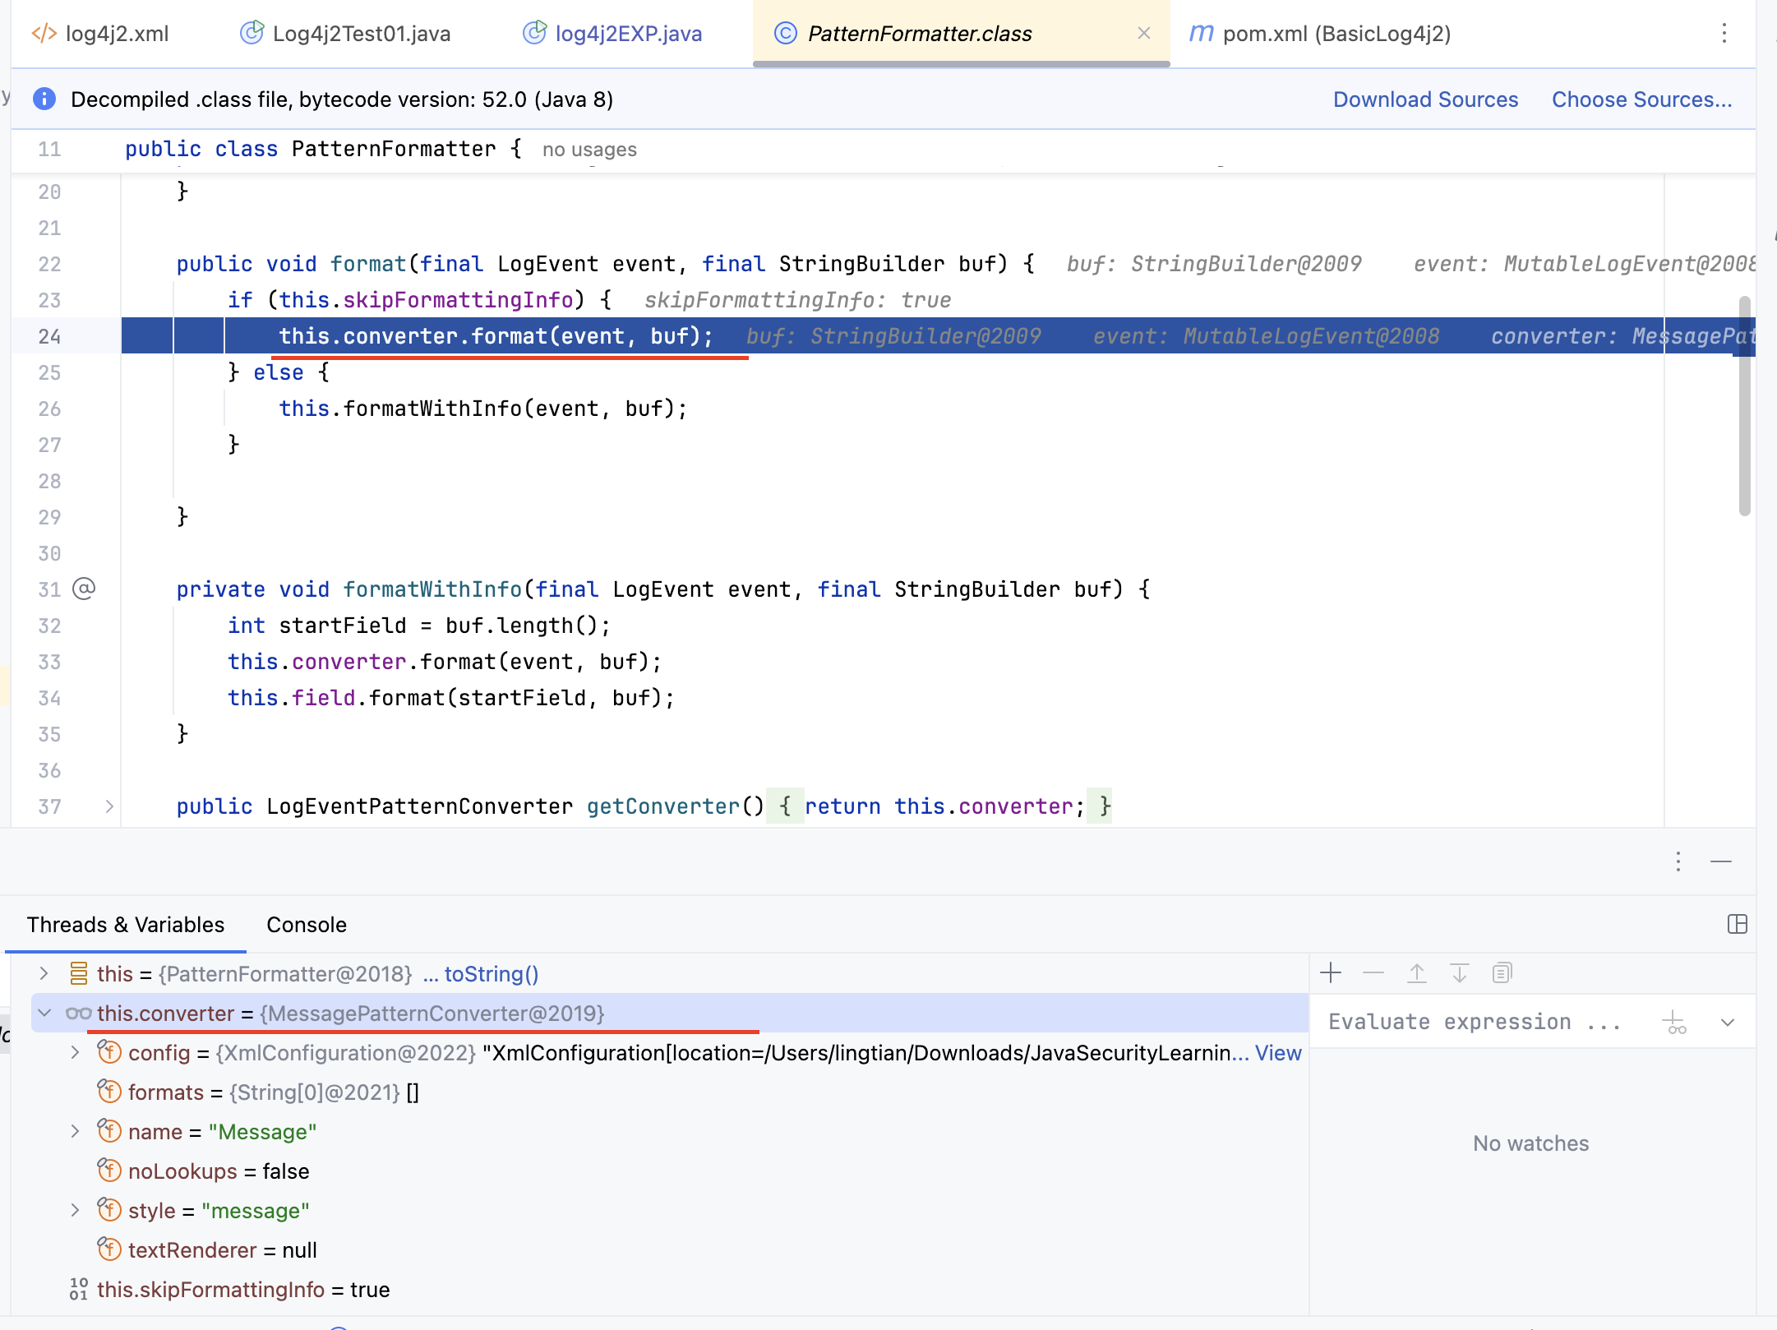Click the getConverter method name
The width and height of the screenshot is (1777, 1330).
[663, 806]
